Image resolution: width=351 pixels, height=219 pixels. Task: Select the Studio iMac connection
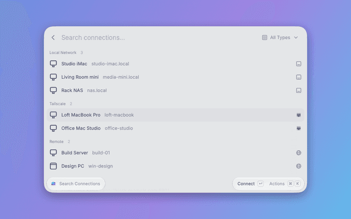pyautogui.click(x=175, y=64)
